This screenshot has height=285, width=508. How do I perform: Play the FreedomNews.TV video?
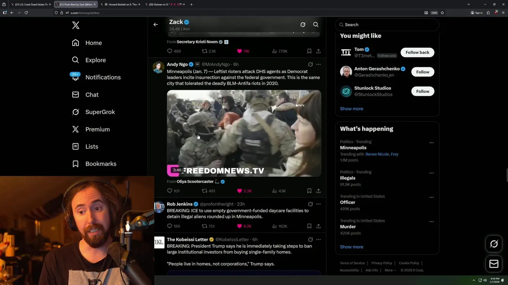[x=244, y=133]
